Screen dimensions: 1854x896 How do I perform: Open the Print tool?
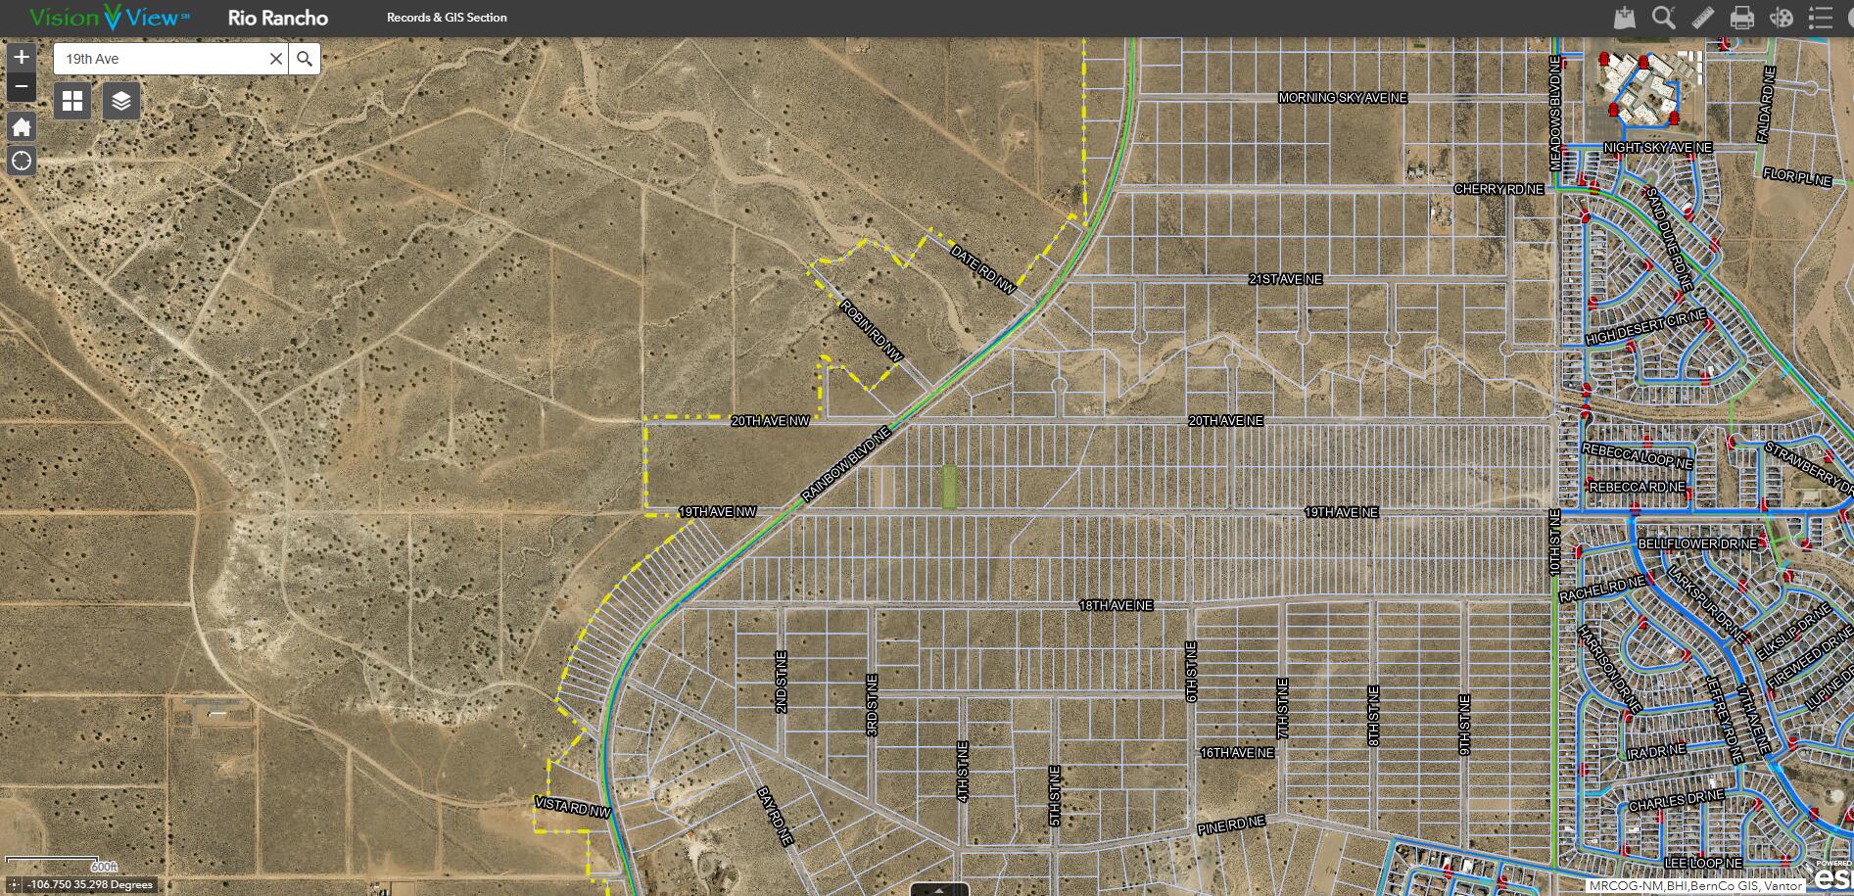1742,18
